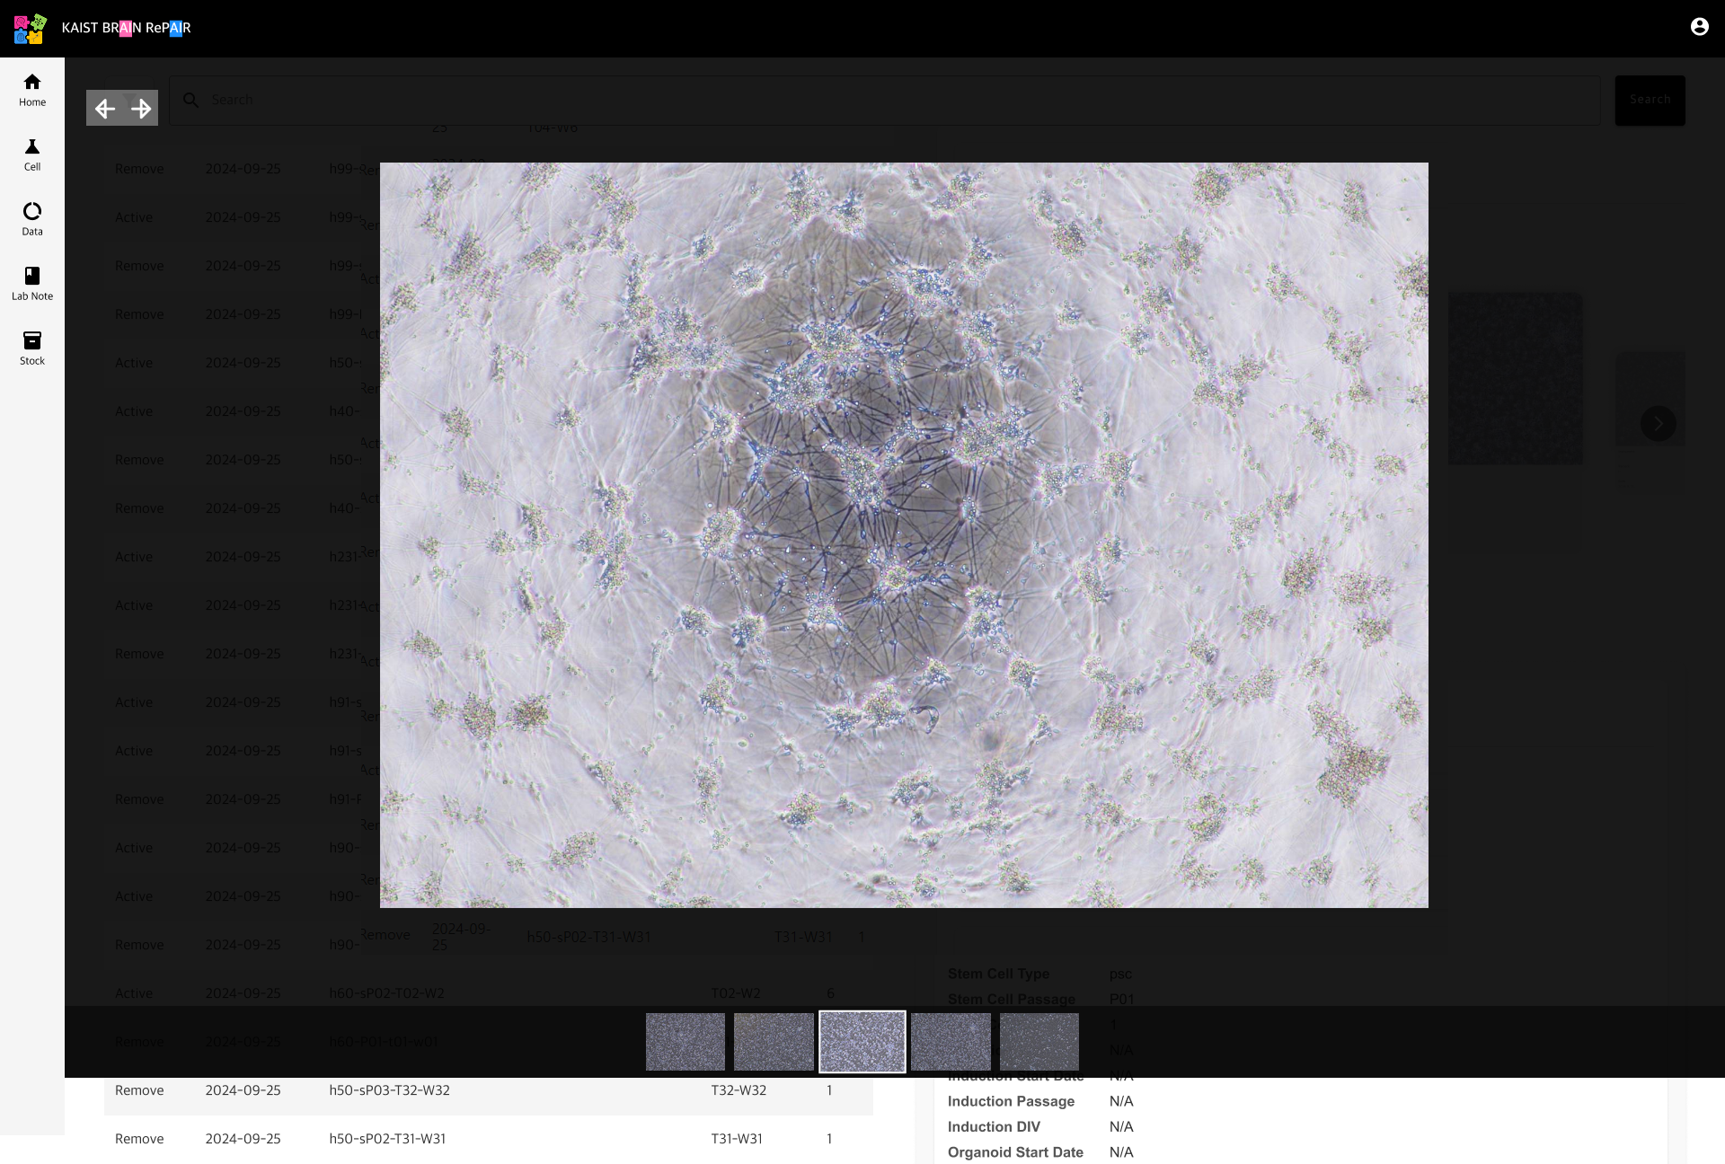Select the highlighted middle thumbnail
The width and height of the screenshot is (1725, 1164).
862,1042
